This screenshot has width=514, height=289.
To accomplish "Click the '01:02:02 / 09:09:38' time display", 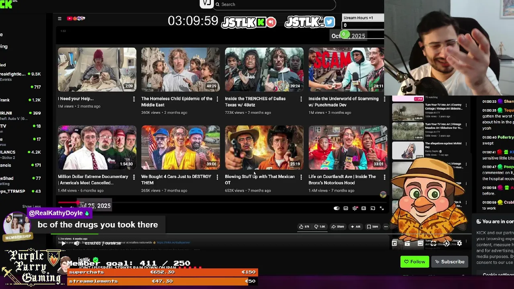I will click(103, 243).
